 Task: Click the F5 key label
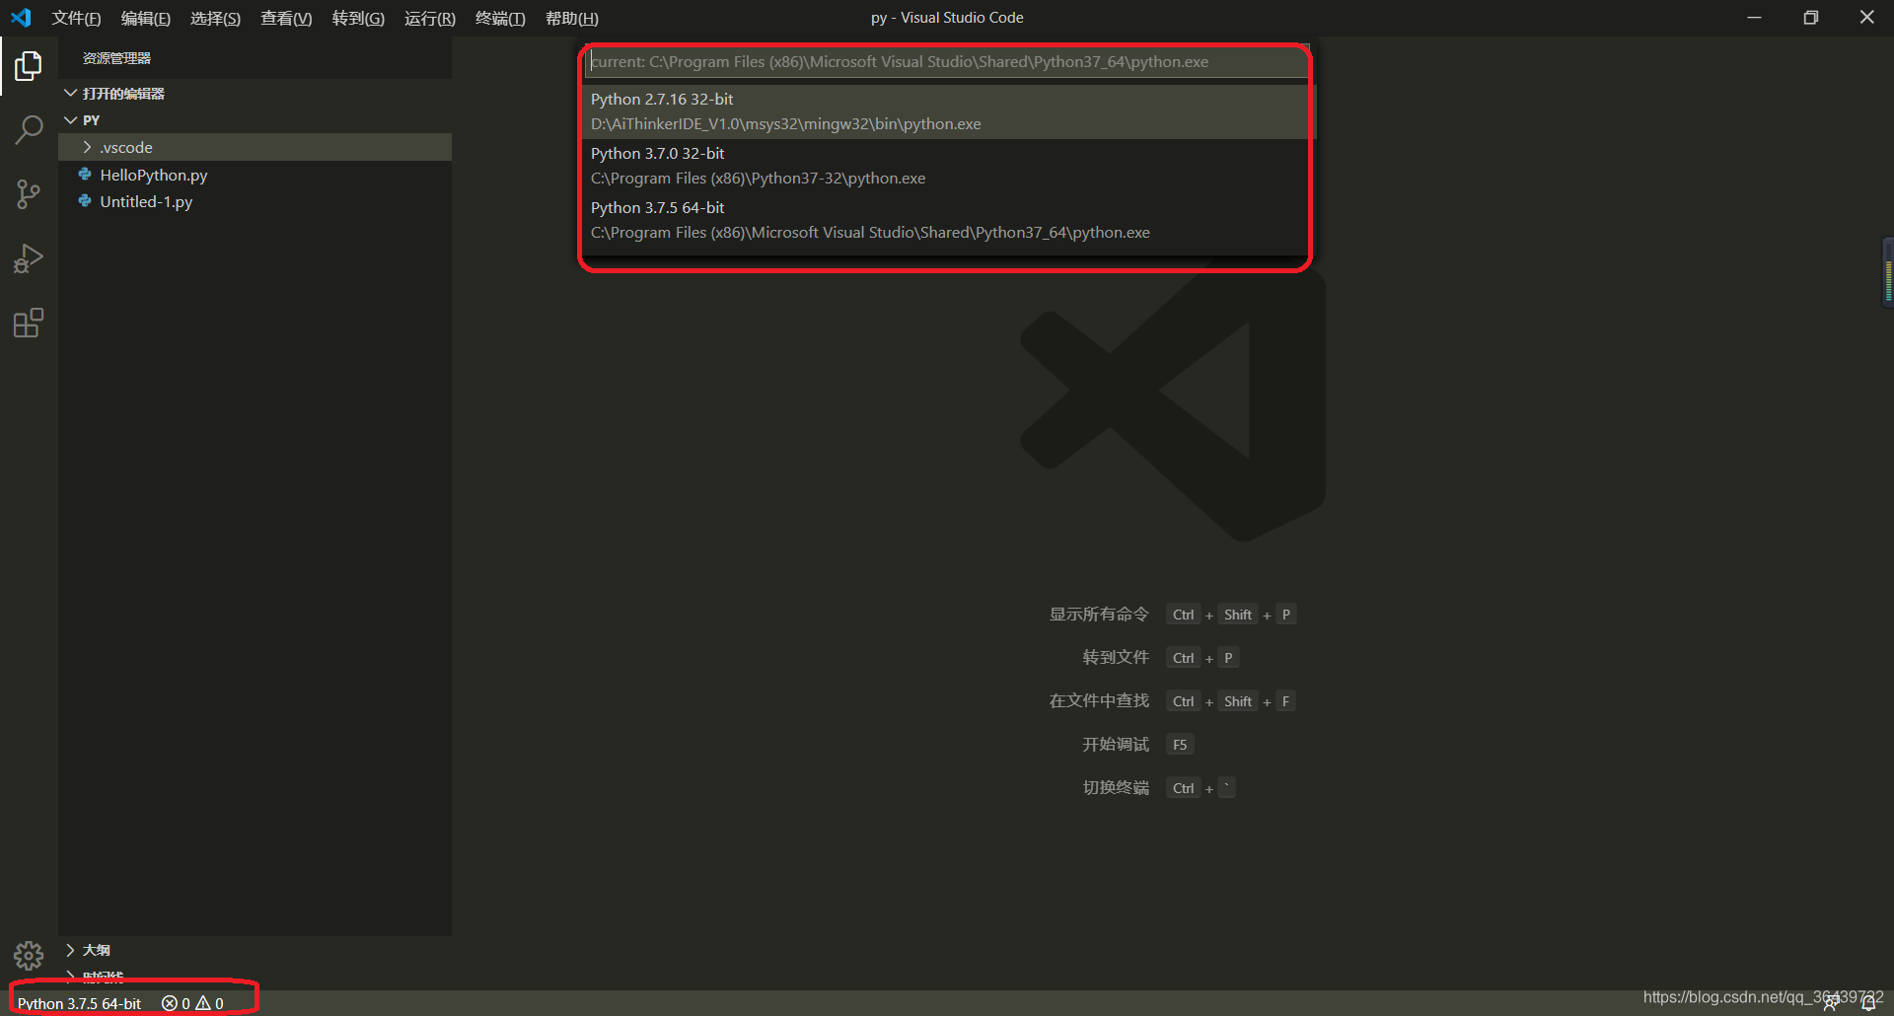(x=1180, y=745)
